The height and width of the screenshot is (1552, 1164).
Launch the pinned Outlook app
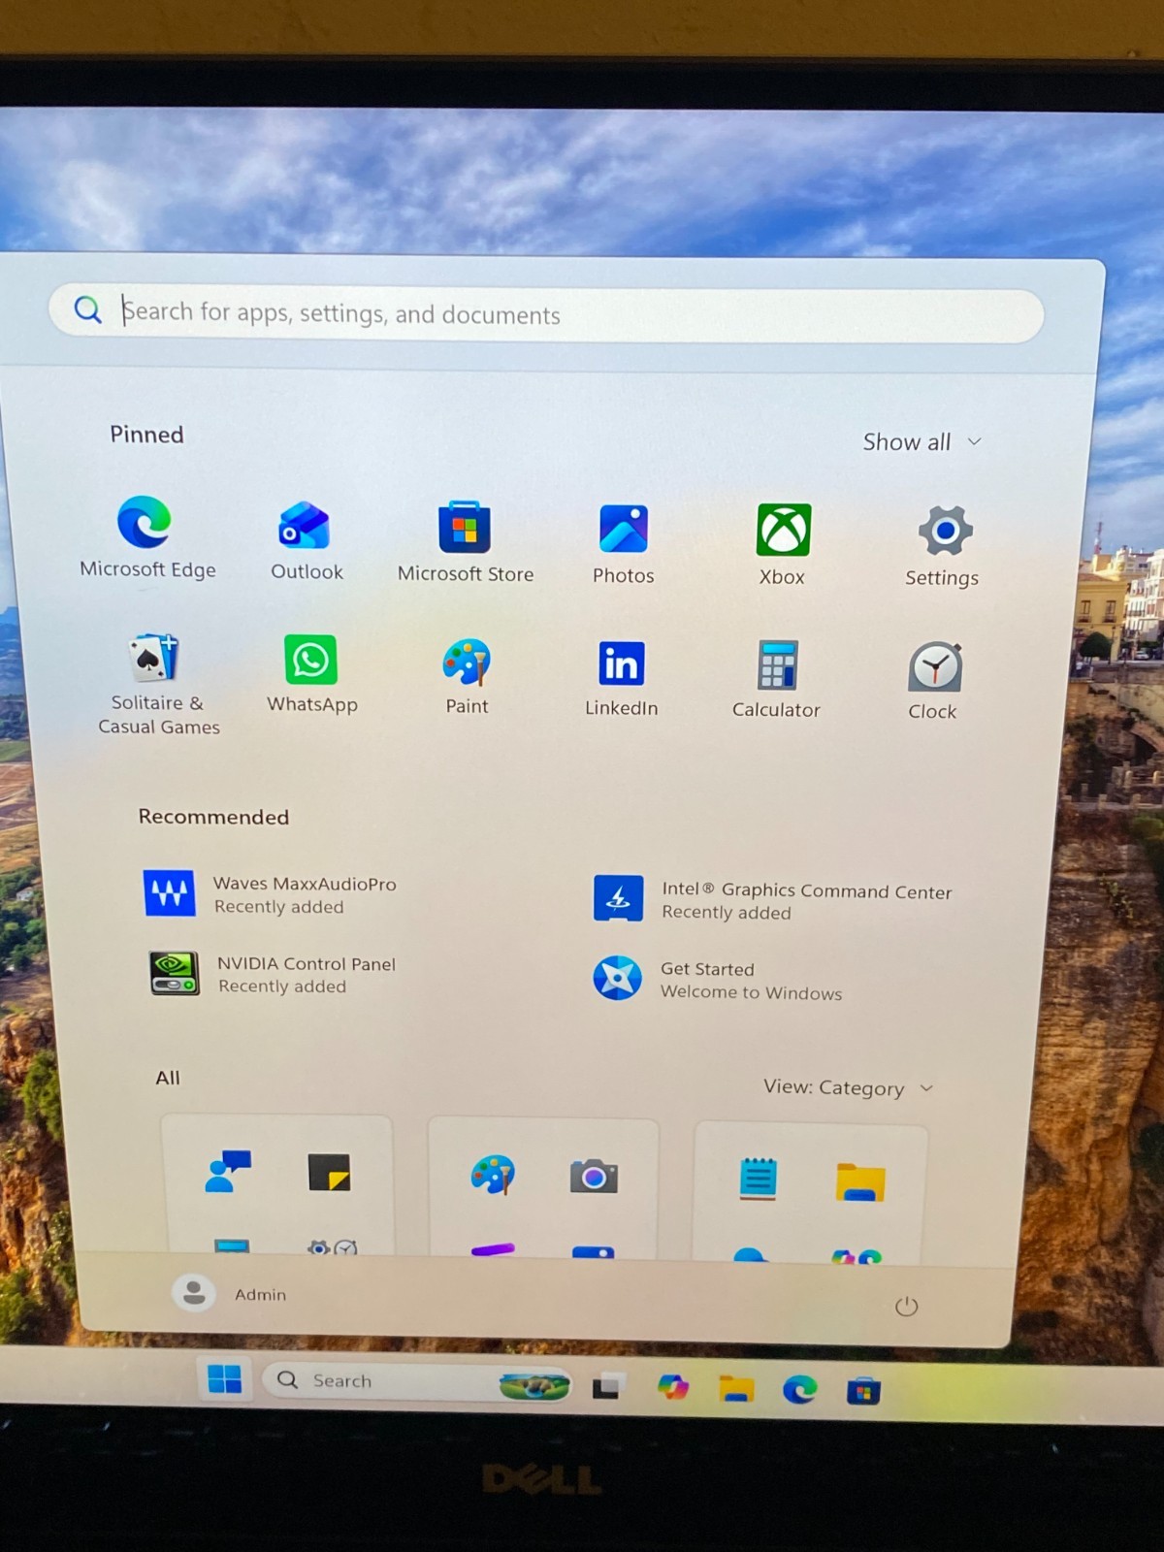[x=306, y=540]
